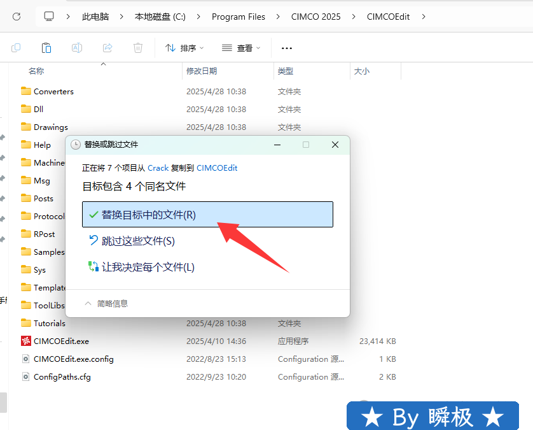Open the 排序 sort dropdown

184,48
